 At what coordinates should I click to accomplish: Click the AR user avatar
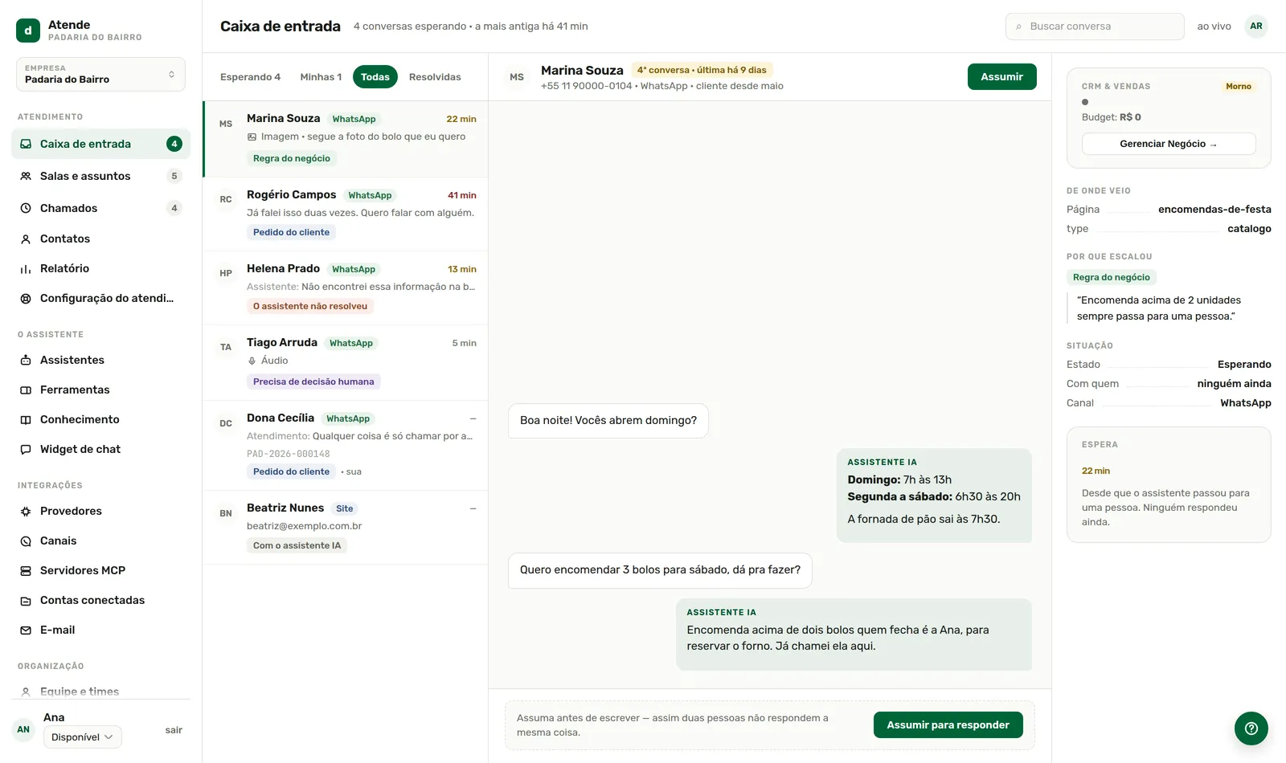tap(1256, 27)
